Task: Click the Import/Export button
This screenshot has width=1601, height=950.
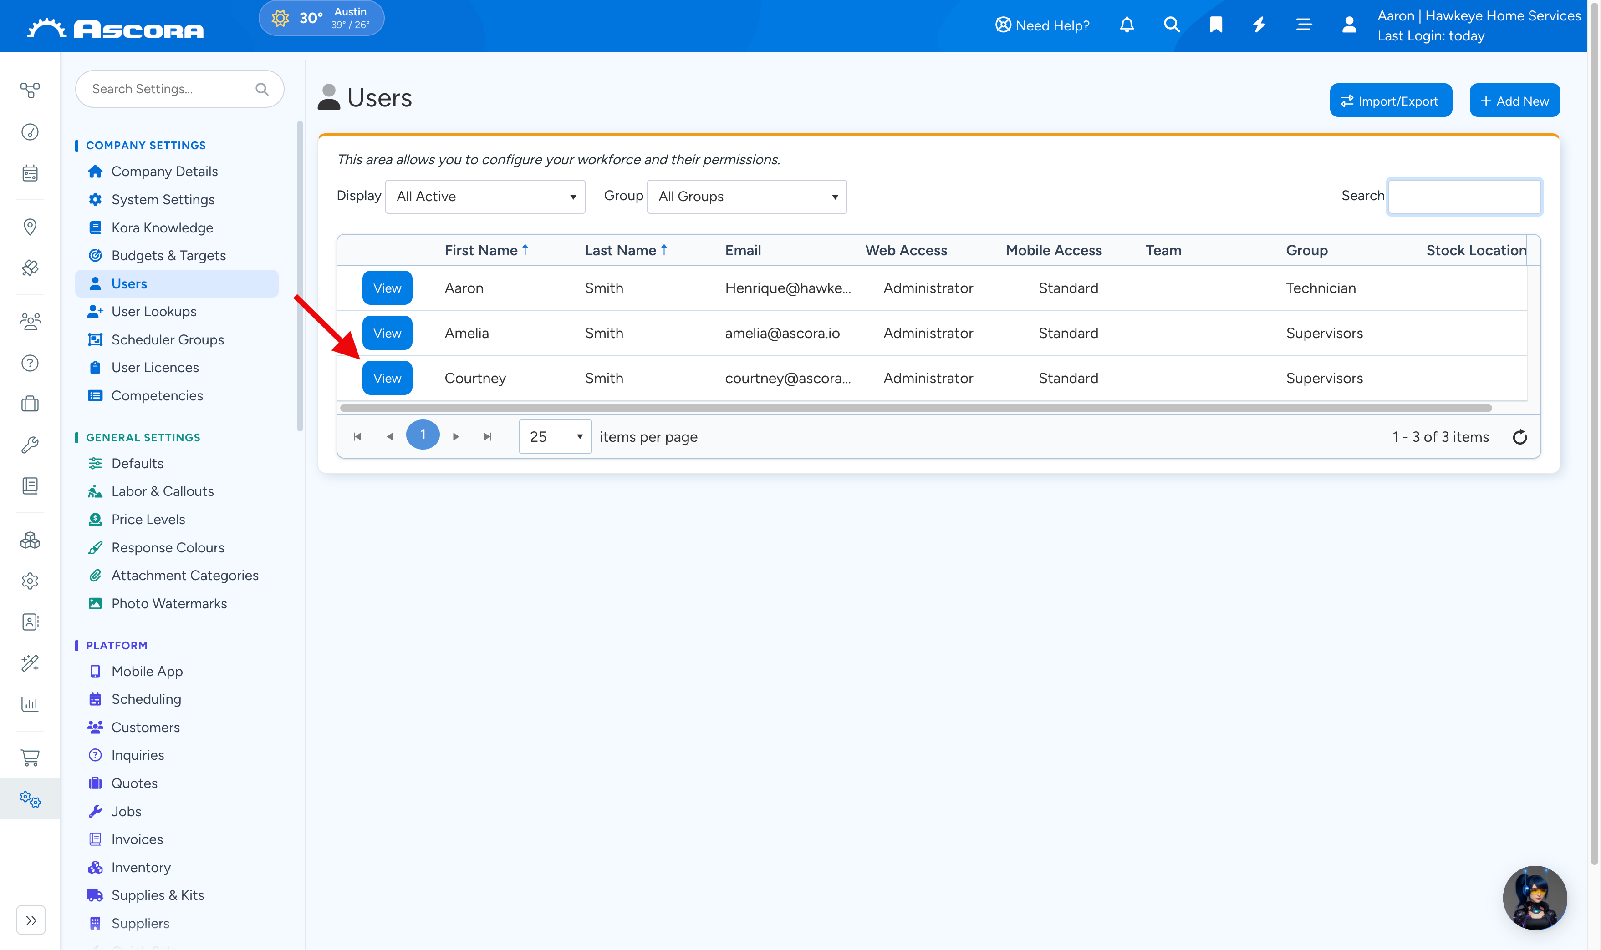Action: click(x=1391, y=101)
